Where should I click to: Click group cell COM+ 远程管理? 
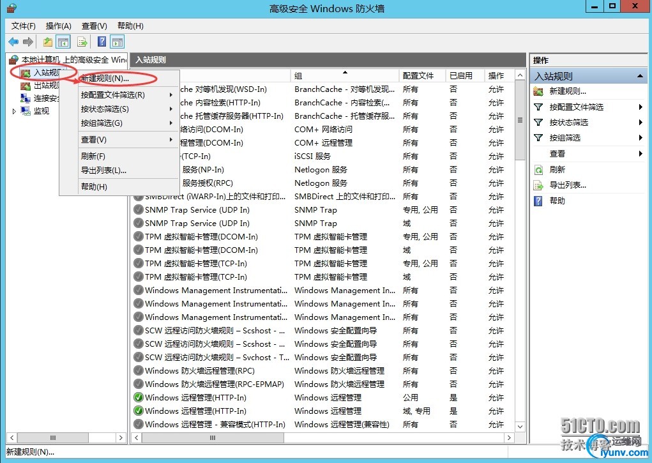tap(324, 143)
